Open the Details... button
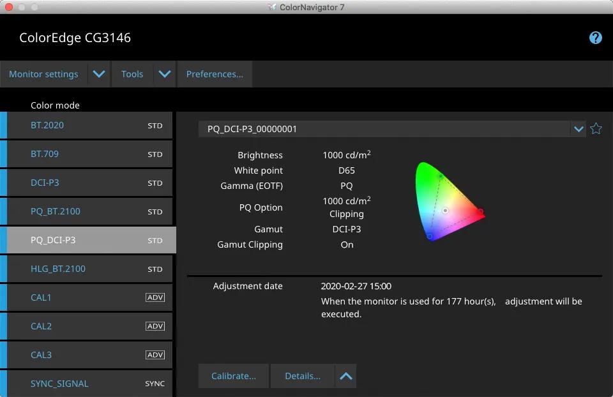Image resolution: width=613 pixels, height=397 pixels. (x=303, y=376)
